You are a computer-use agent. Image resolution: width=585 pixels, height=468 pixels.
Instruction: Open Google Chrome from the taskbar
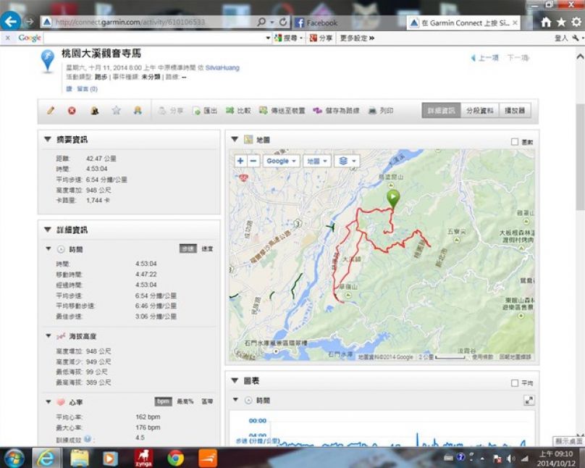[x=175, y=458]
